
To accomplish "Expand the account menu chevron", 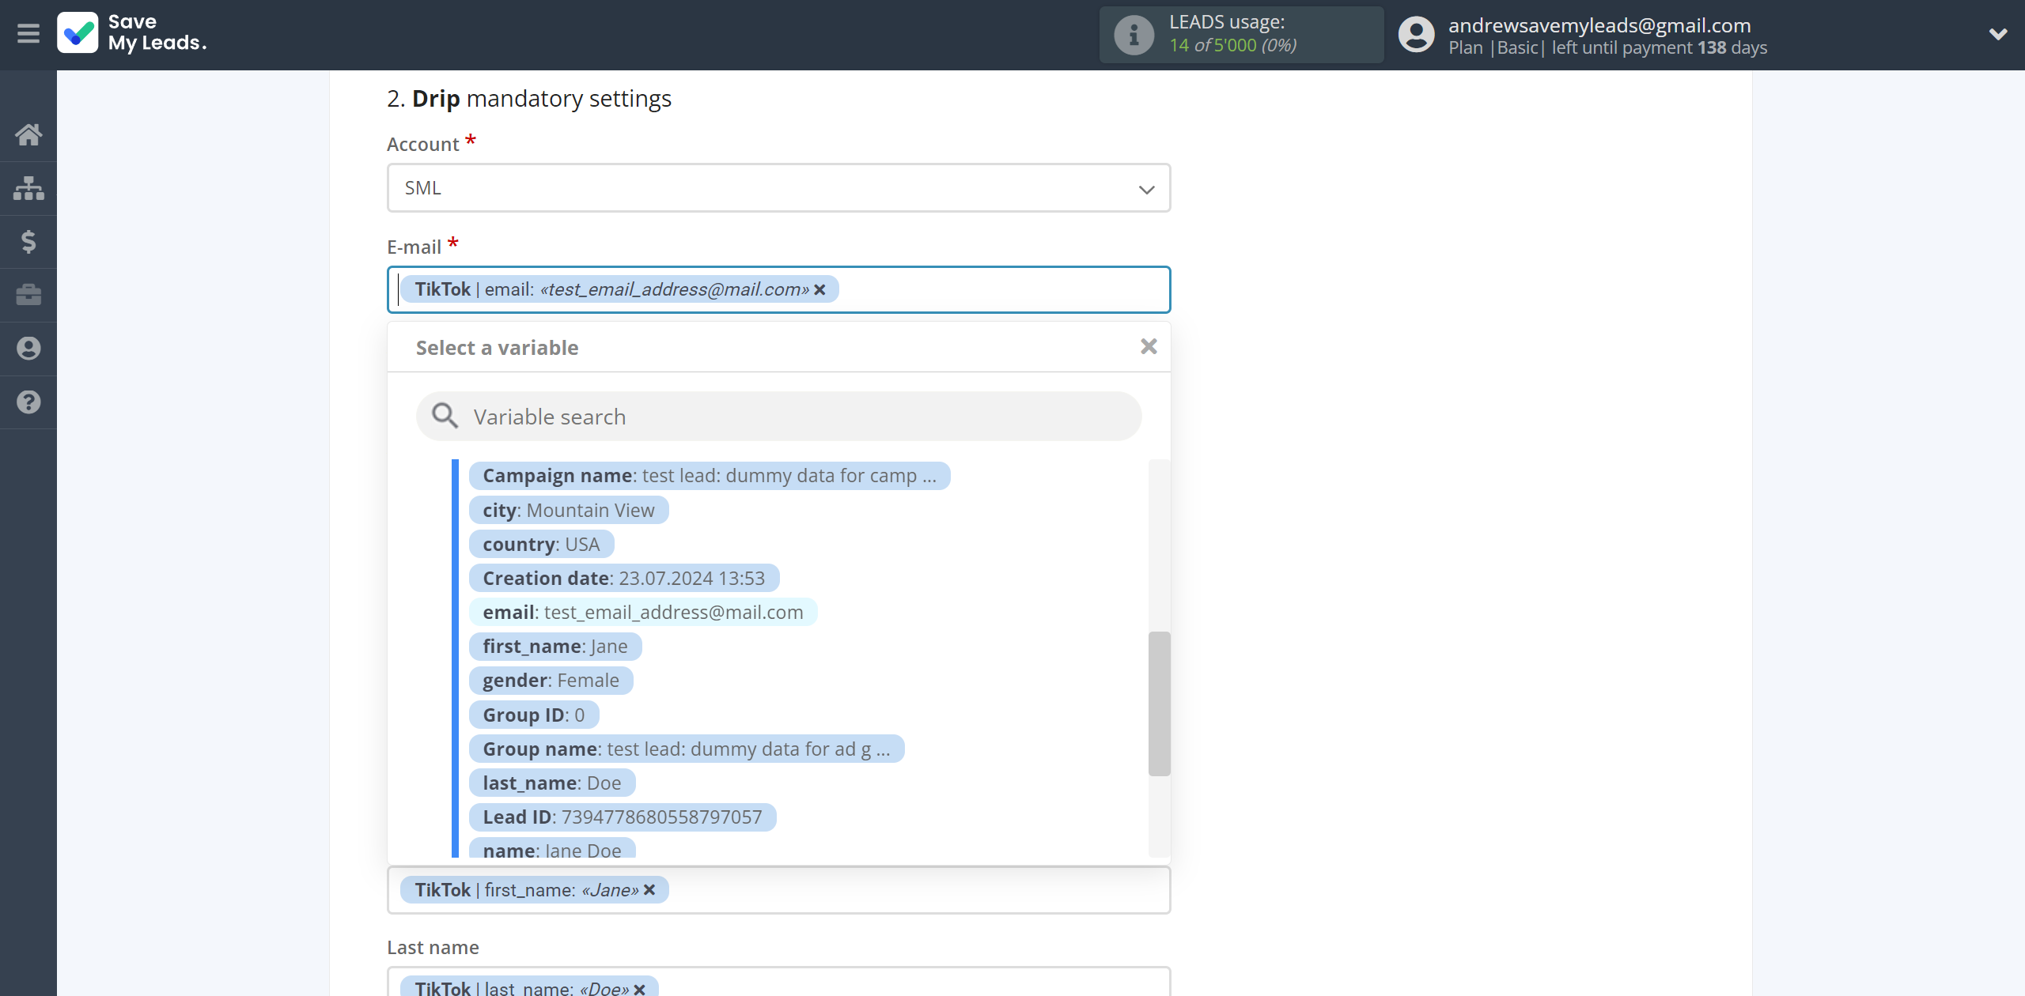I will coord(1998,34).
